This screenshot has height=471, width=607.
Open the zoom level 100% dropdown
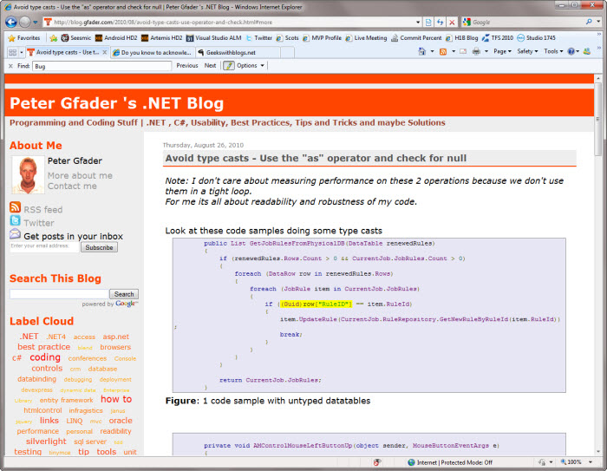point(578,462)
